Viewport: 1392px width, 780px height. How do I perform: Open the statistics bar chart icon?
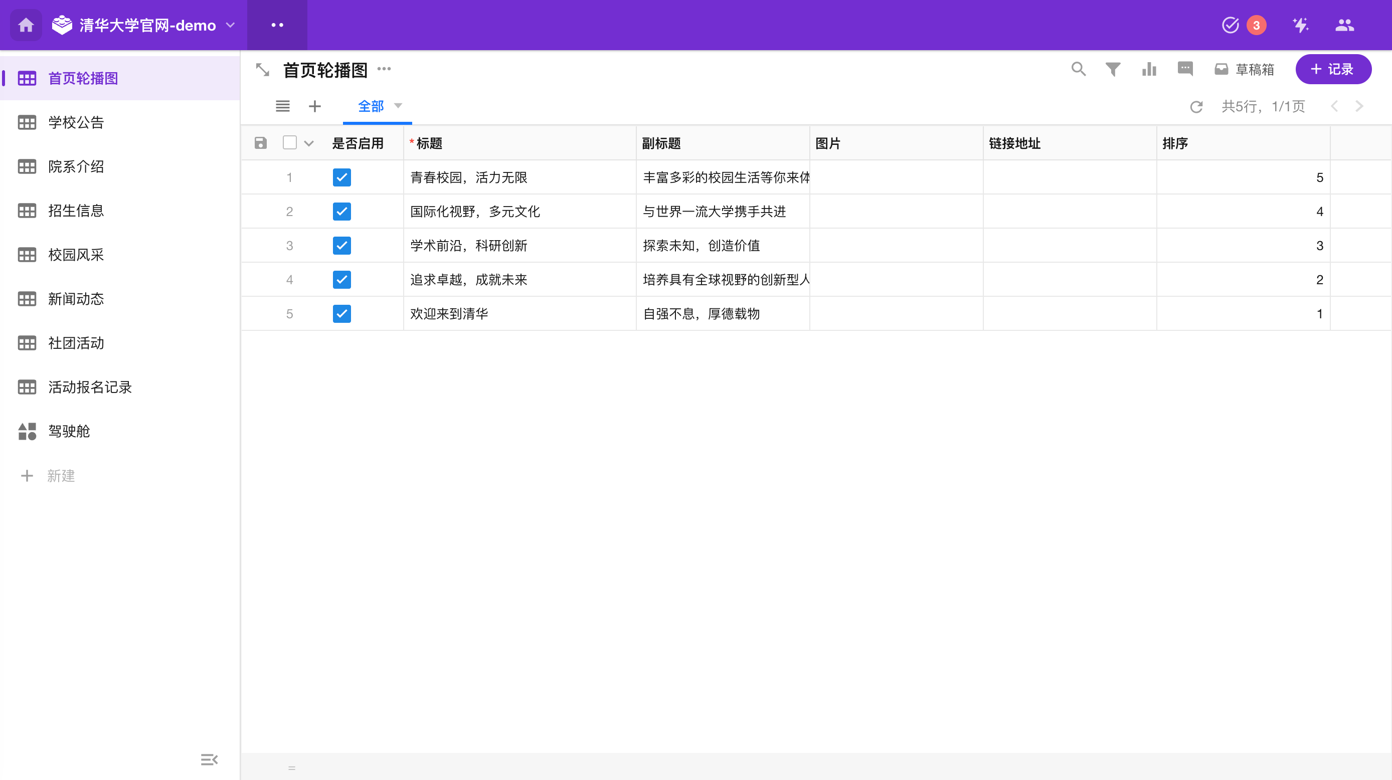tap(1149, 69)
